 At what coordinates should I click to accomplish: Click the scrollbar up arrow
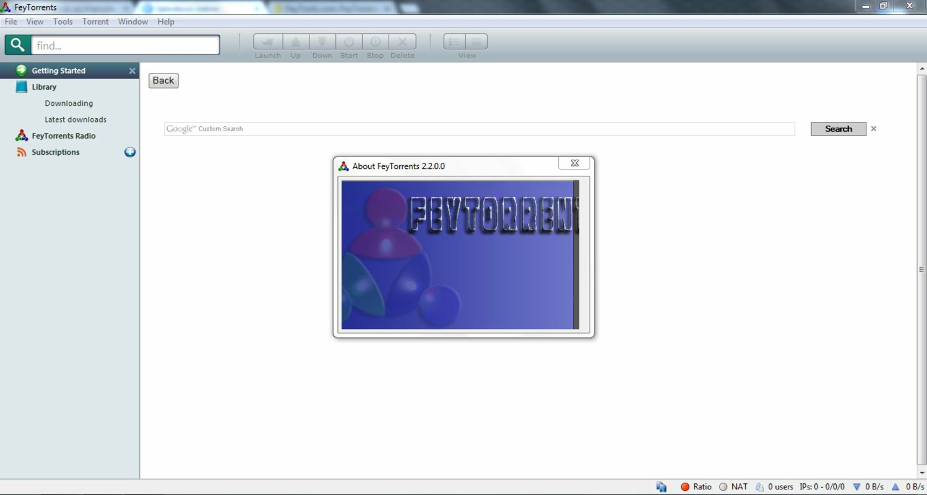pos(921,69)
